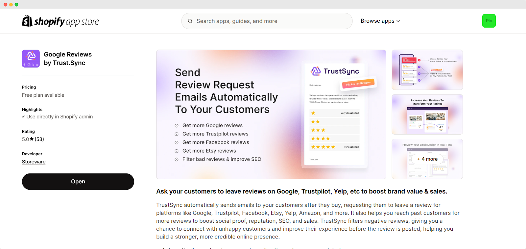This screenshot has width=526, height=249.
Task: Open the main Send Review Request Emails screenshot
Action: click(271, 114)
